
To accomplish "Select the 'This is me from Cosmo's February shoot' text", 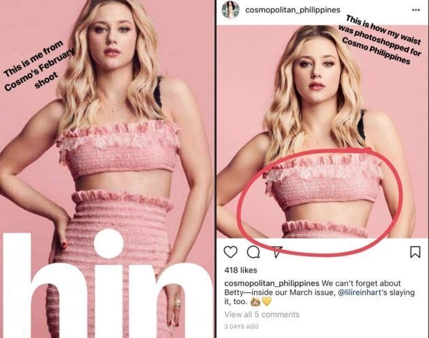I will pyautogui.click(x=39, y=66).
